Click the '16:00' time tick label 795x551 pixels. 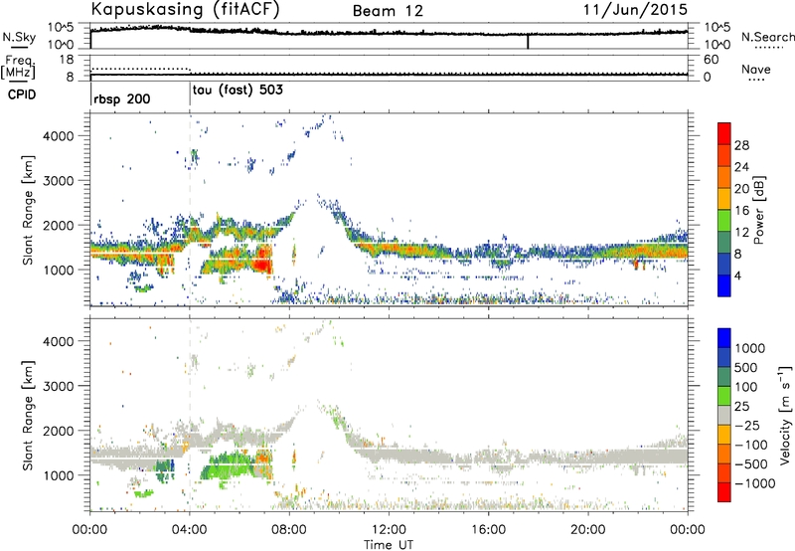click(488, 530)
